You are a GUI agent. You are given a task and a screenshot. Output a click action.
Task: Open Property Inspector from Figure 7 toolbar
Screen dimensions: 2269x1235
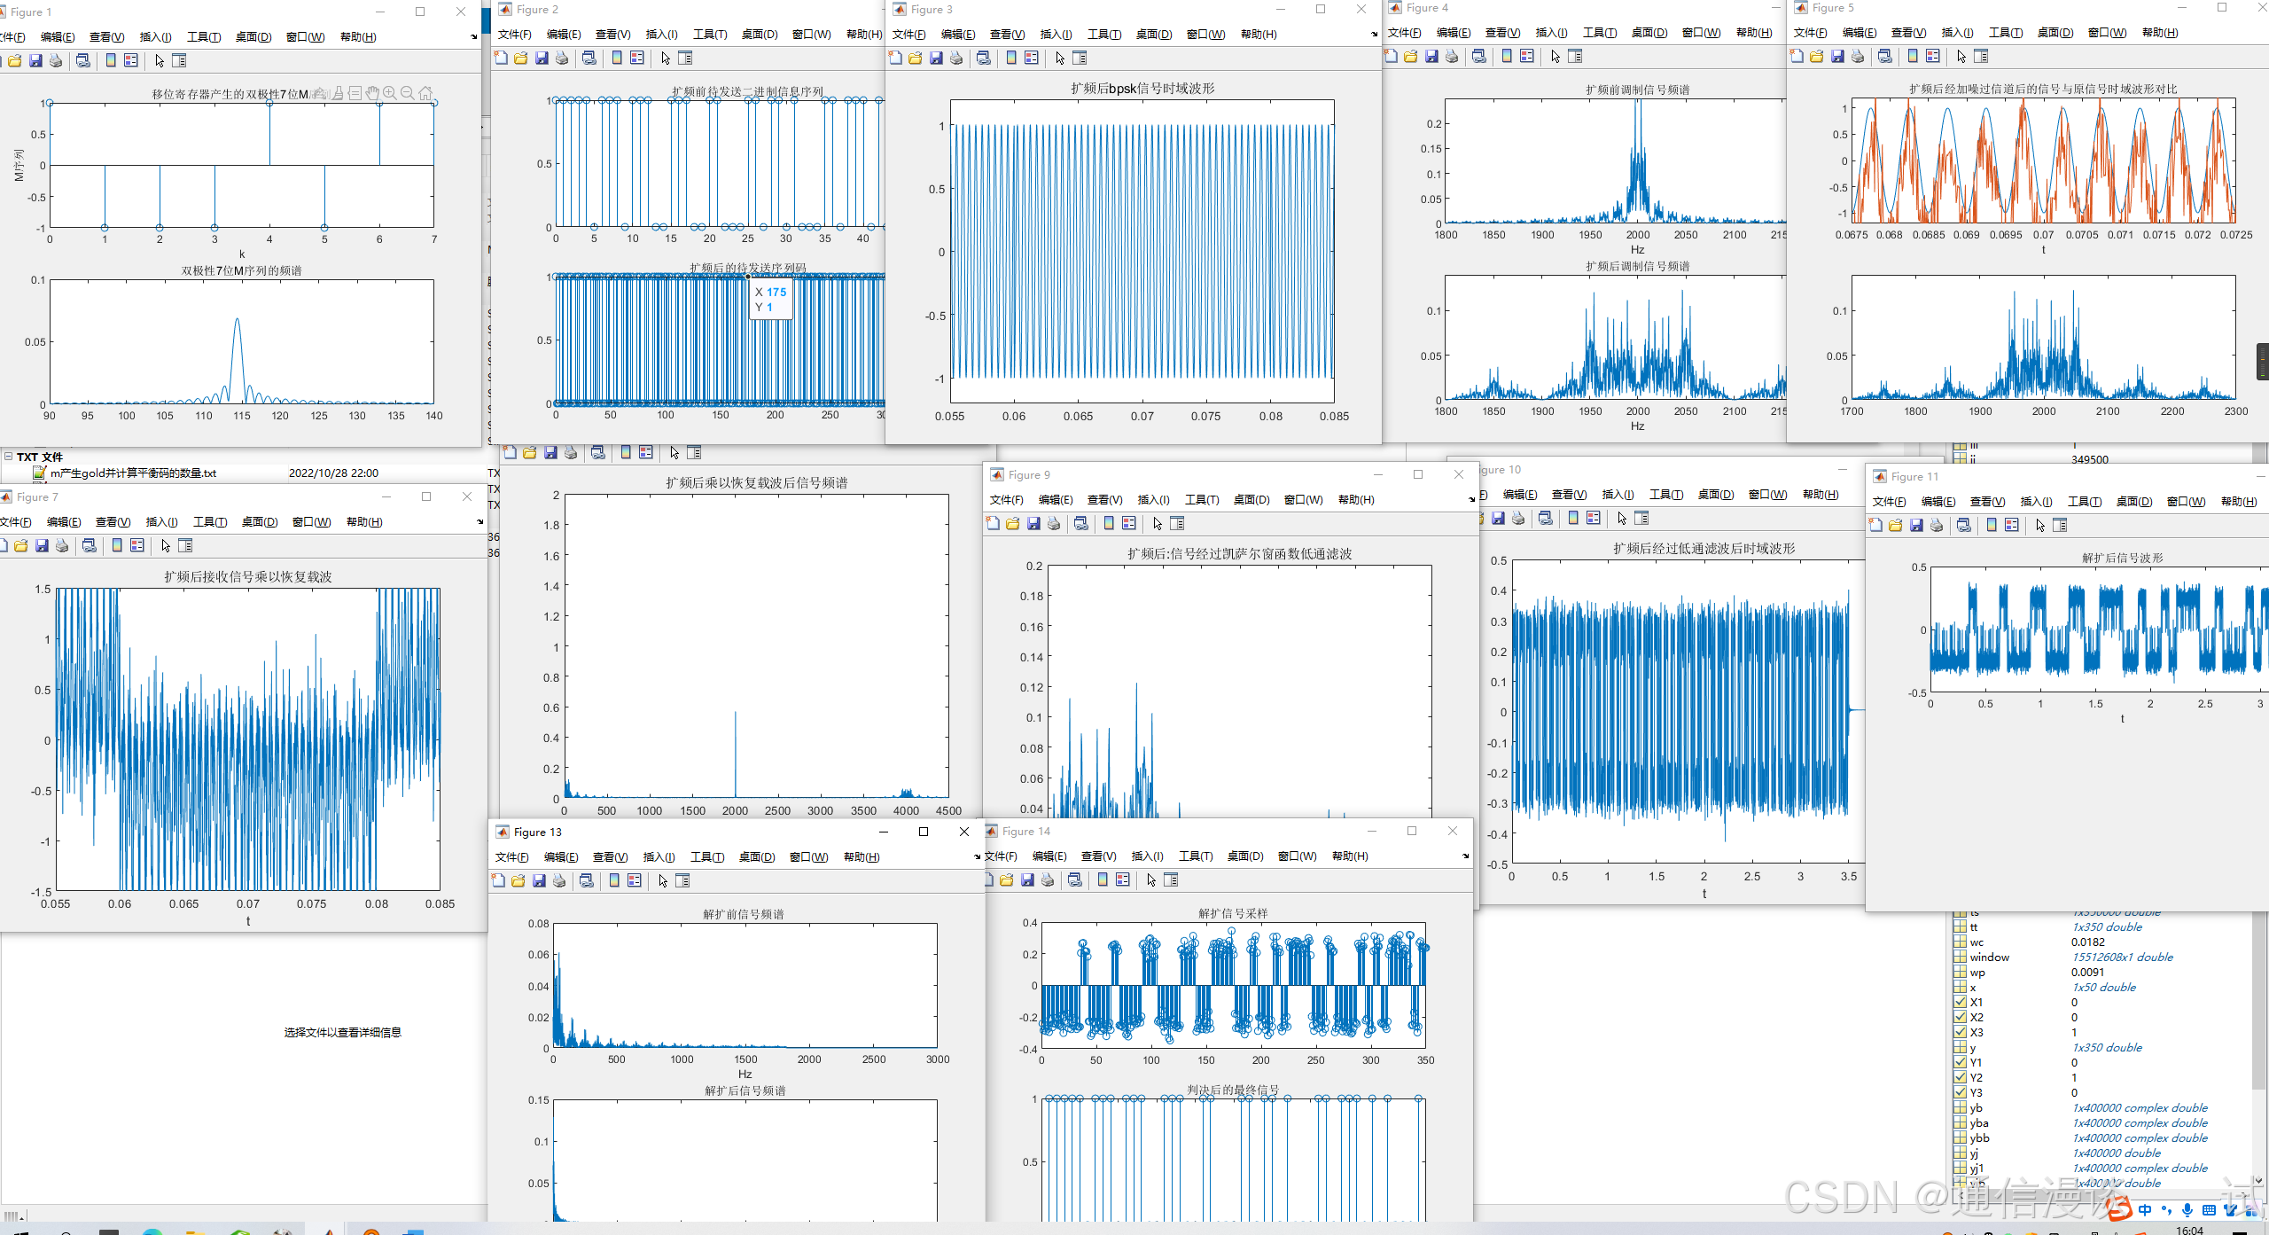point(185,545)
